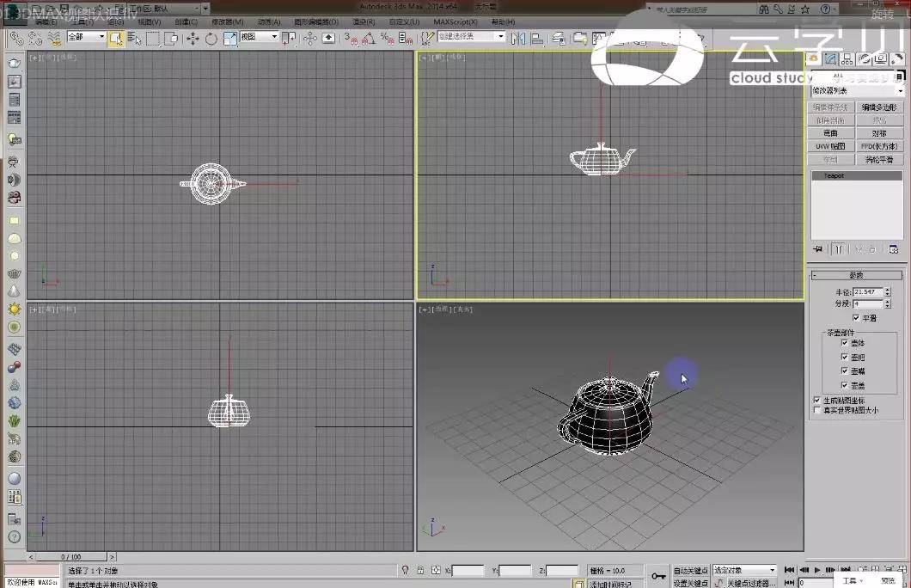This screenshot has height=588, width=911.
Task: Click Select and Manipulate icon
Action: click(x=309, y=39)
